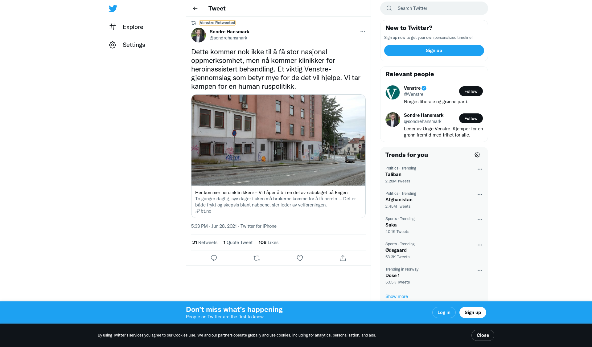Screen dimensions: 592x347
Task: Open tweet's three-dot more menu
Action: (x=363, y=32)
